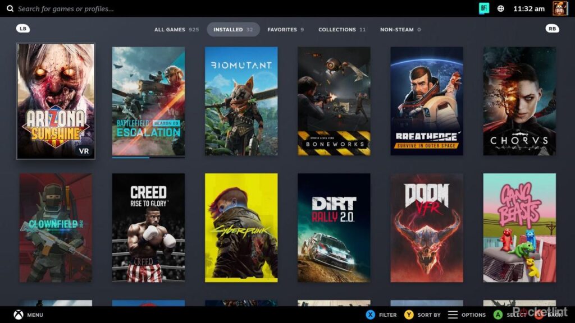
Task: Click the yellow Y button icon
Action: click(x=409, y=315)
